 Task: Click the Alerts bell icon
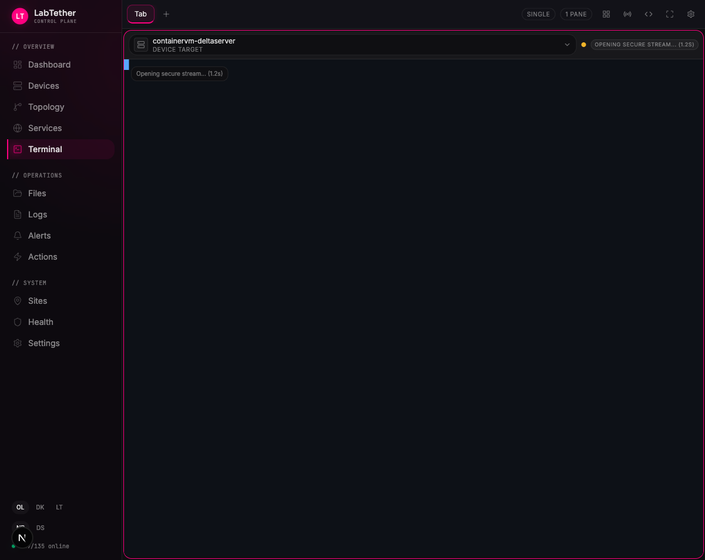pos(18,236)
